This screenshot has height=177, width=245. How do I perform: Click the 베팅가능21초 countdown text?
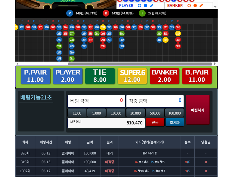click(x=36, y=97)
